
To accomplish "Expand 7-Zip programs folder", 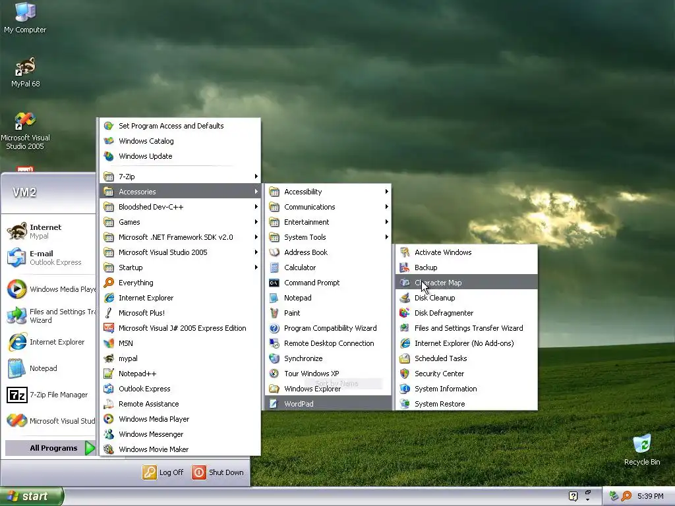I will point(180,177).
